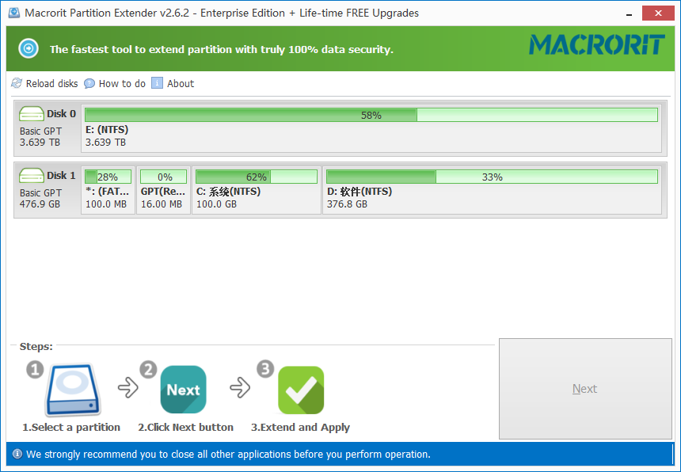Click the 'Basic GPT 476.9 GB' Disk 1 text
The height and width of the screenshot is (472, 681).
point(40,199)
